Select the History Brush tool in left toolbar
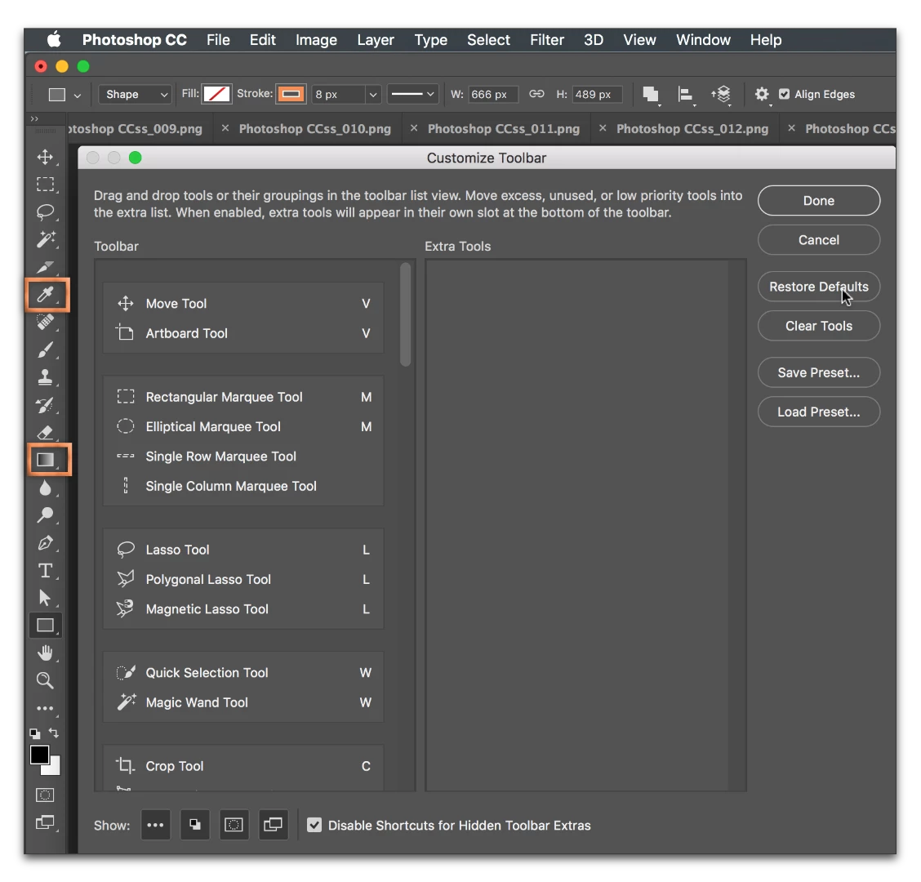Screen dimensions: 921x882 click(x=45, y=405)
